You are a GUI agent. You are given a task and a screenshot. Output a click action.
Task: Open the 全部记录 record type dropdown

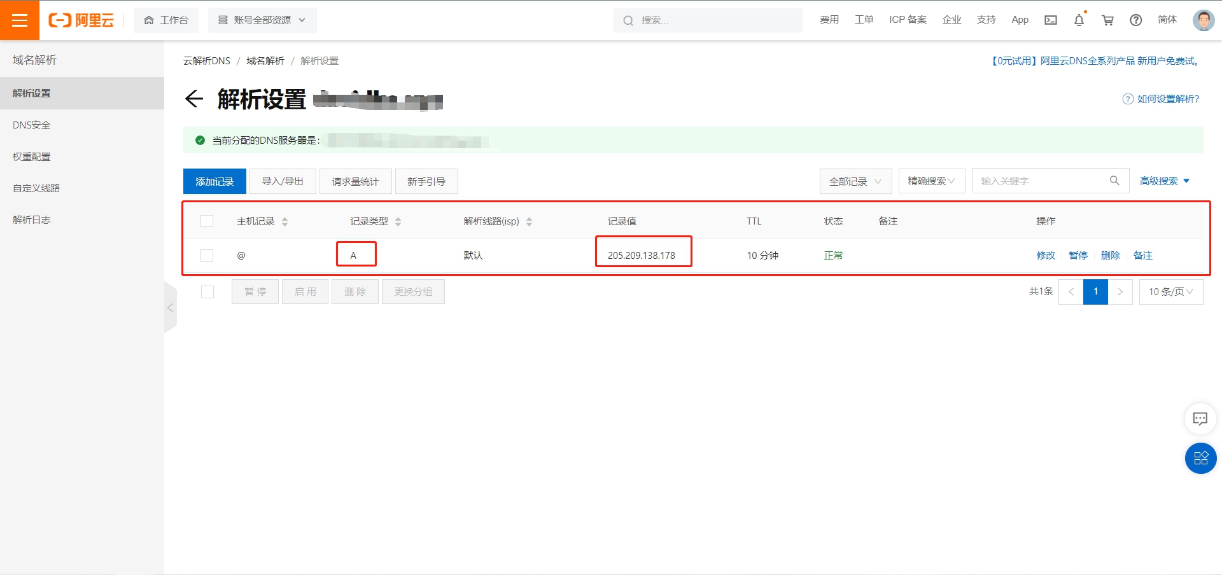point(855,181)
